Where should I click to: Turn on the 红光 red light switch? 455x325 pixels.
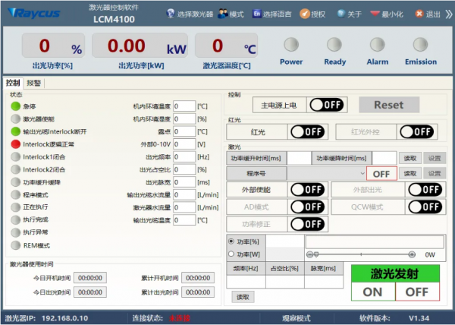pyautogui.click(x=307, y=132)
